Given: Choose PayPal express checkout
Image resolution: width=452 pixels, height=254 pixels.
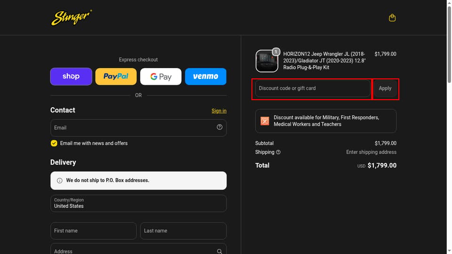Looking at the screenshot, I should pyautogui.click(x=116, y=76).
